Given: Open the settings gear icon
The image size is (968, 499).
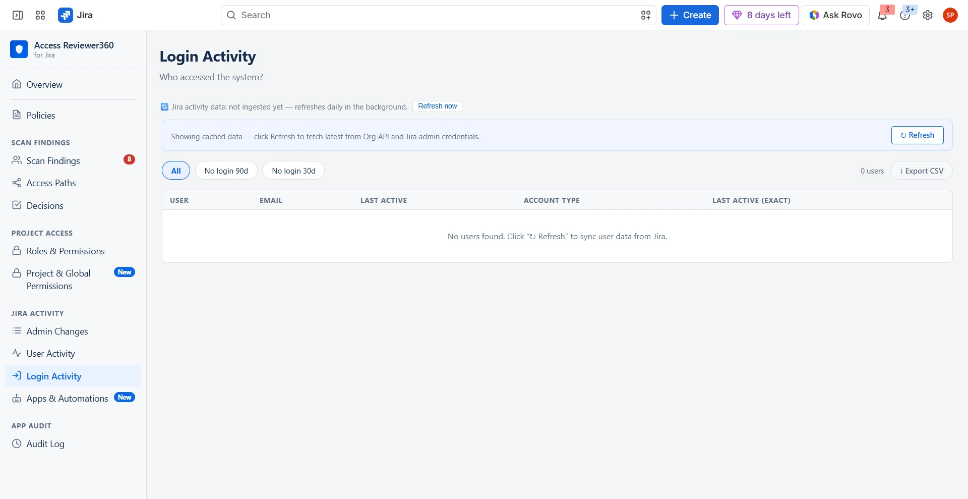Looking at the screenshot, I should pos(928,15).
